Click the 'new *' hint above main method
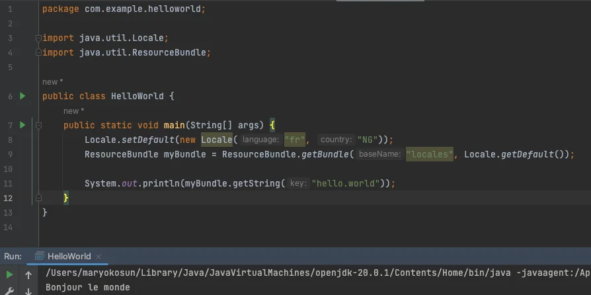The image size is (591, 295). pos(73,111)
